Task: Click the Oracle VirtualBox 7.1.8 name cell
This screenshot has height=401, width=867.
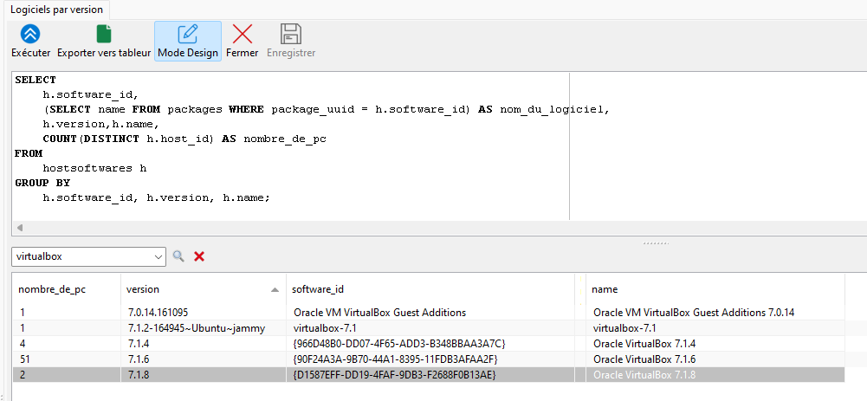Action: tap(715, 374)
